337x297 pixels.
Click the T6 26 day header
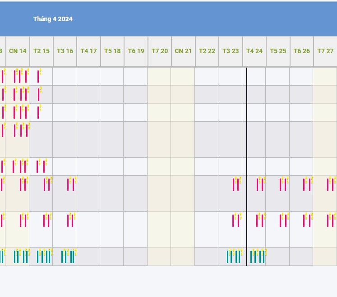(302, 51)
